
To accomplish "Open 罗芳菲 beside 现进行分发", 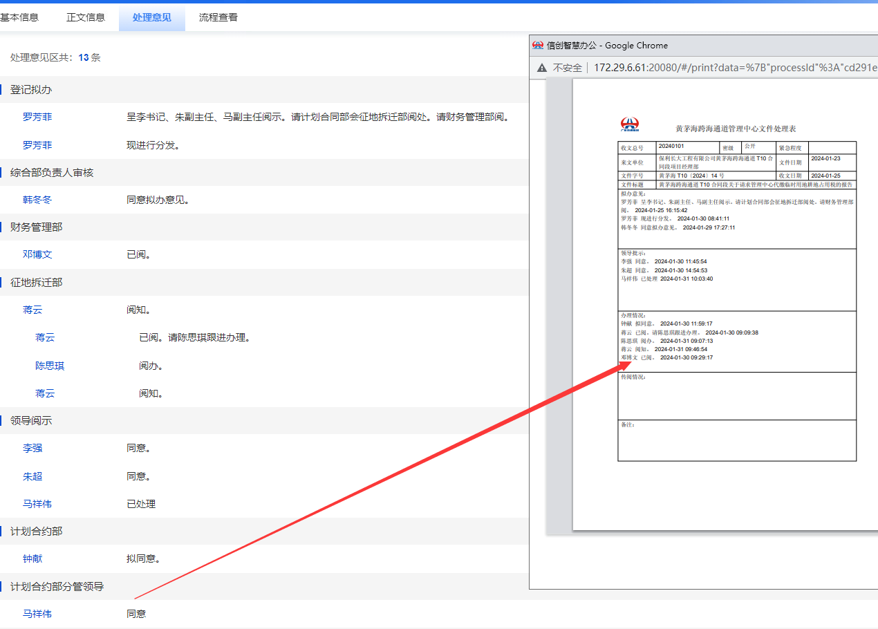I will (37, 145).
